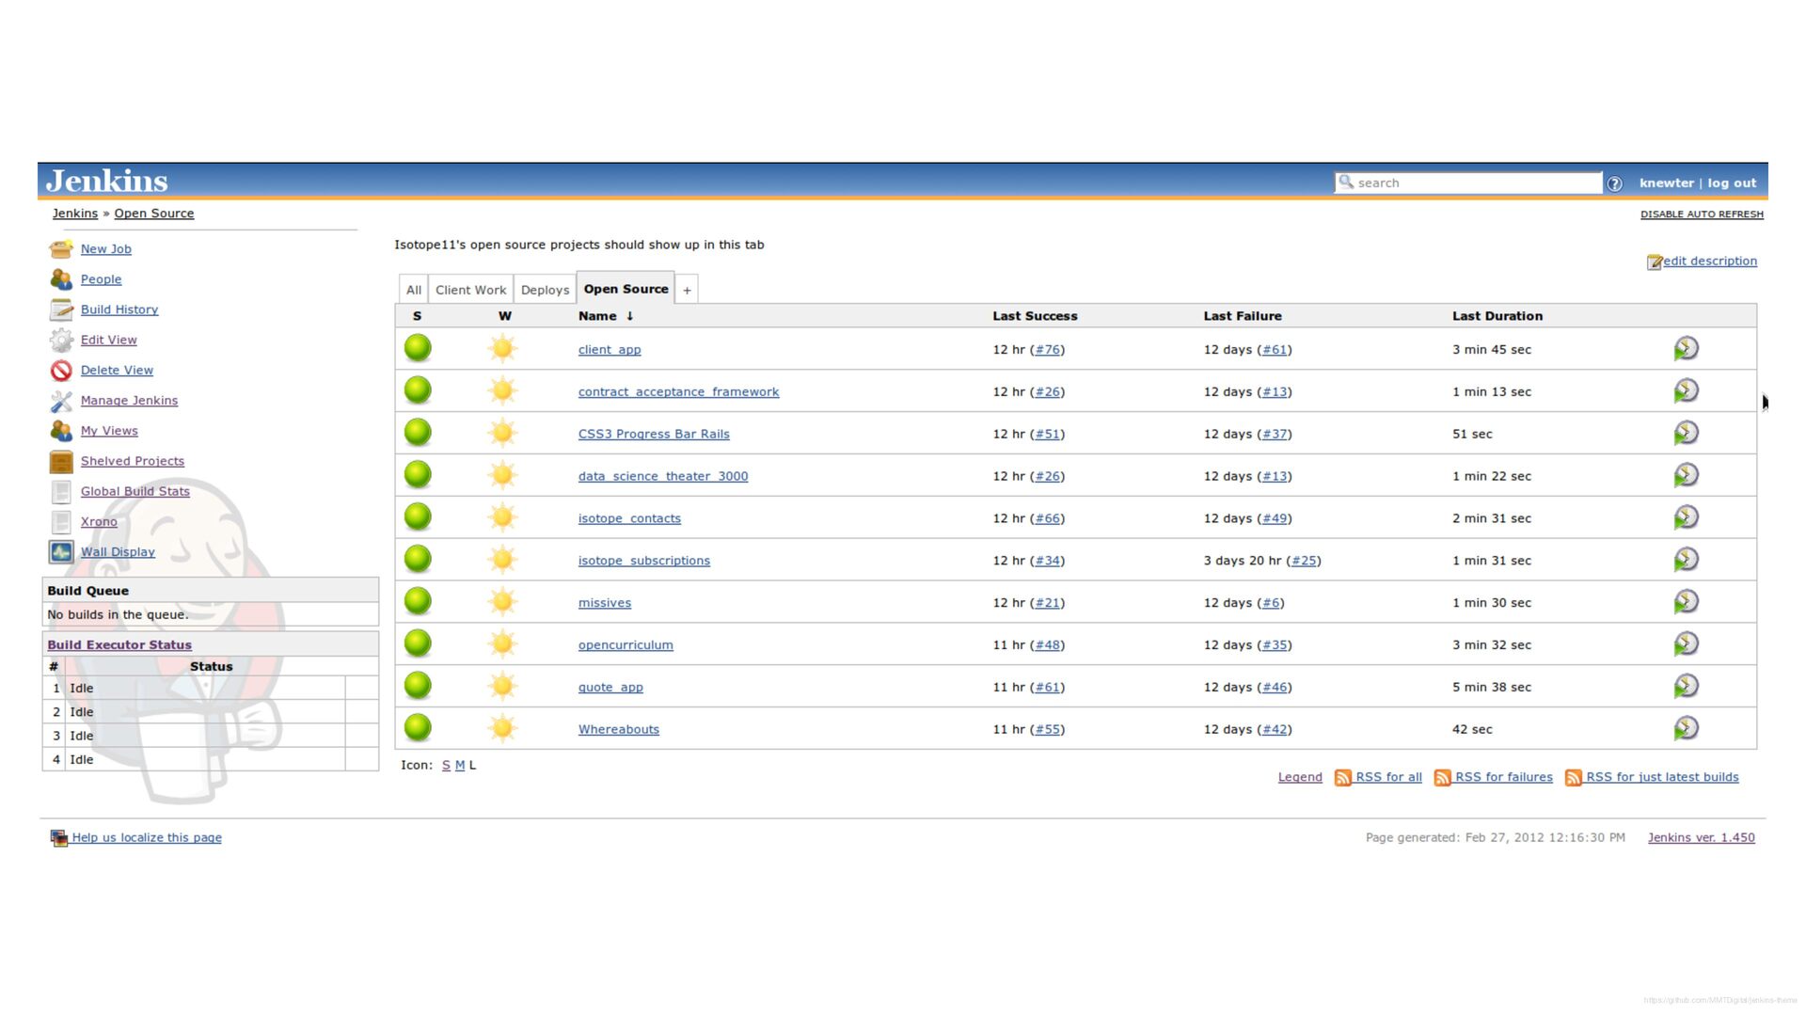This screenshot has height=1016, width=1806.
Task: Click the edit description link
Action: (1709, 262)
